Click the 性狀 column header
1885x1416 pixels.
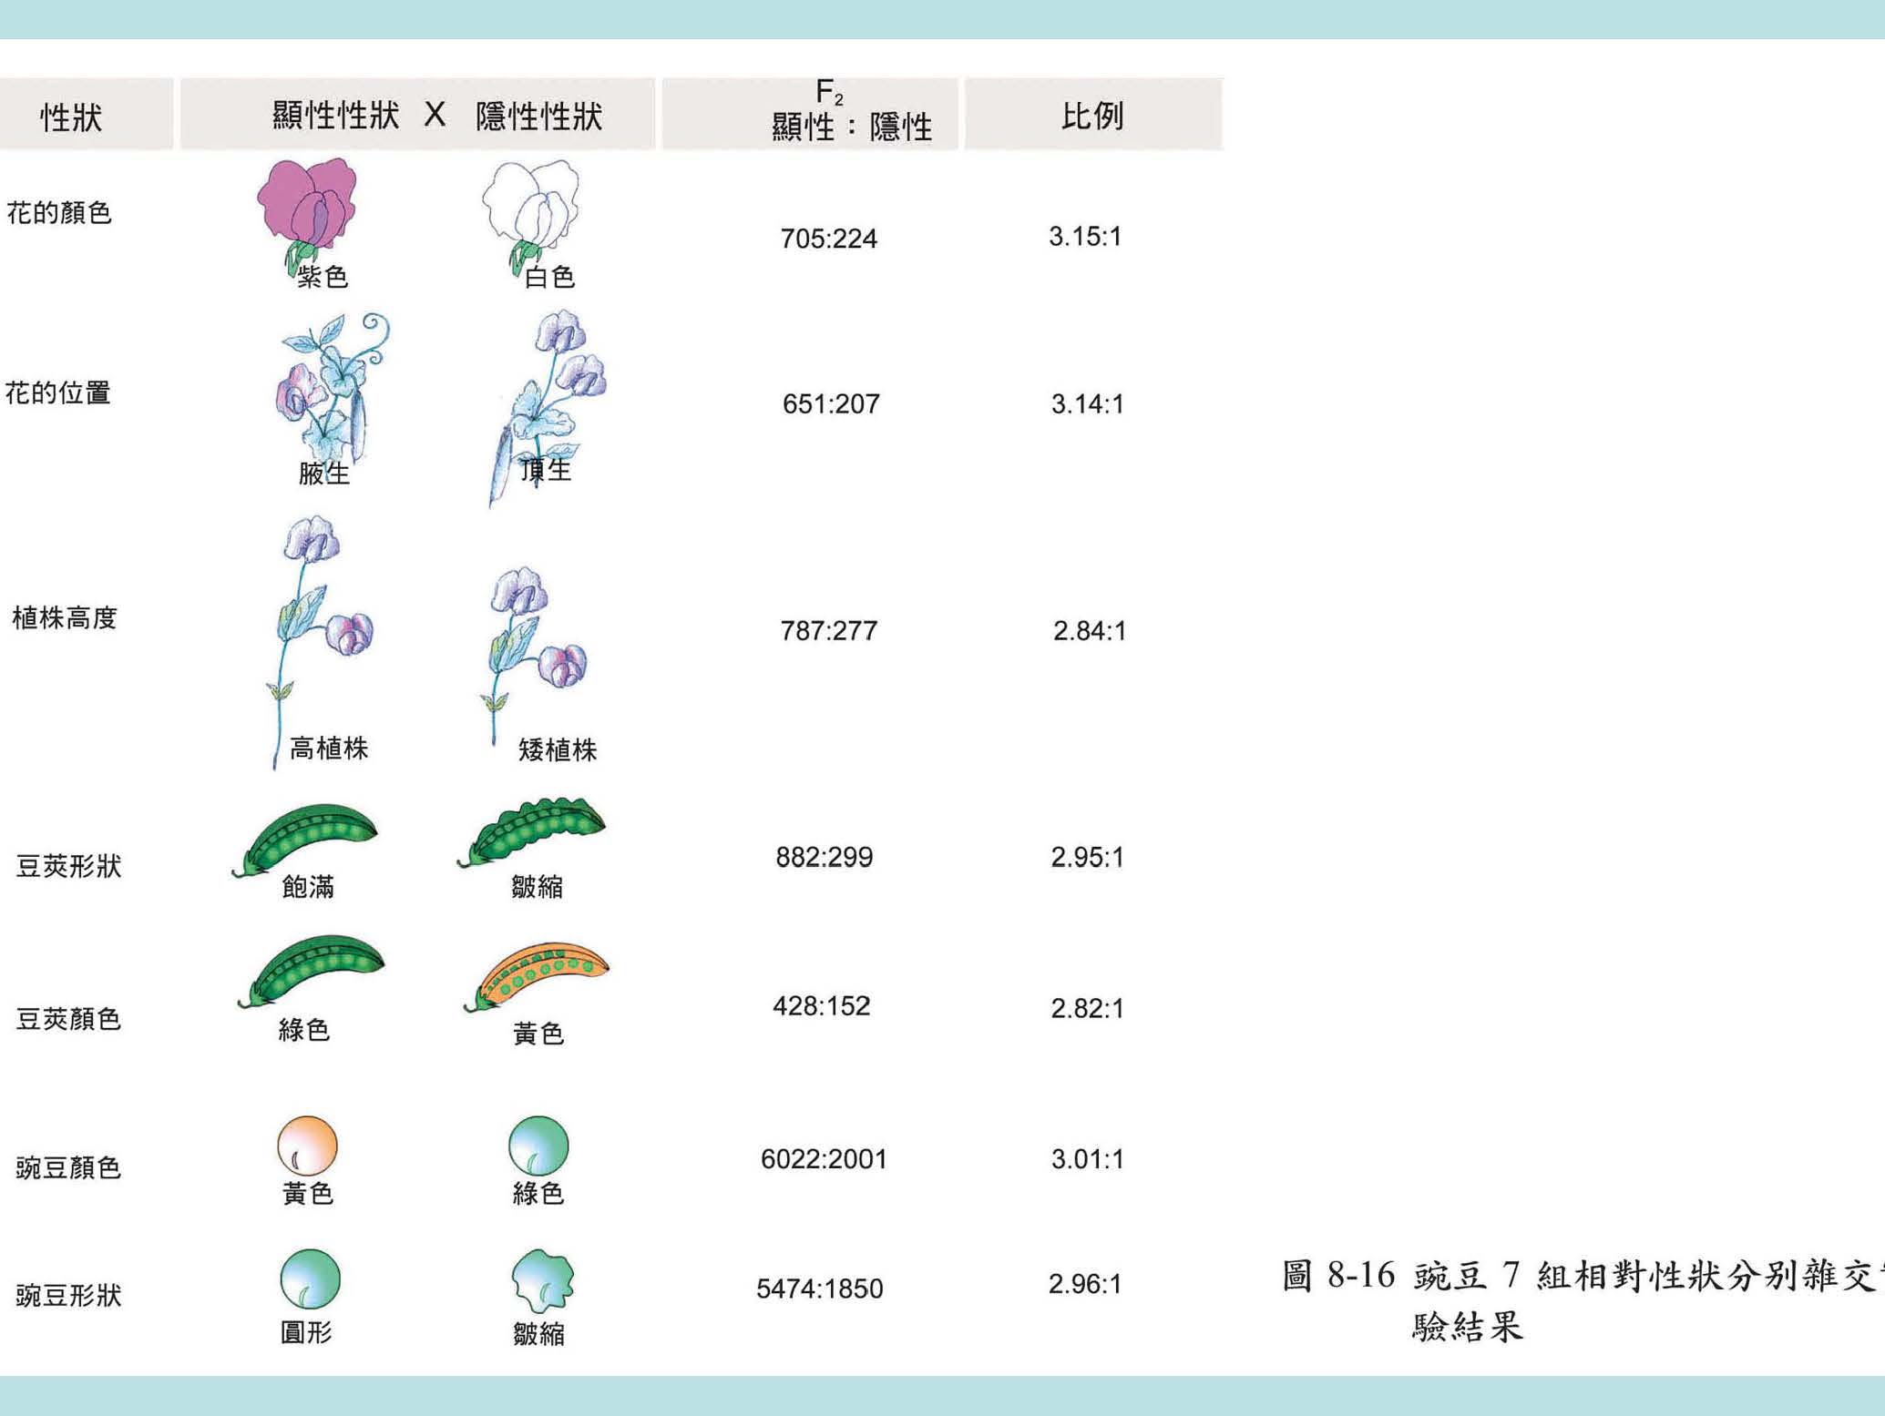click(x=71, y=117)
